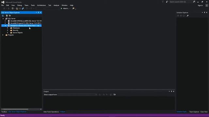Click the Databases folder icon
This screenshot has height=117, width=209.
tap(11, 28)
